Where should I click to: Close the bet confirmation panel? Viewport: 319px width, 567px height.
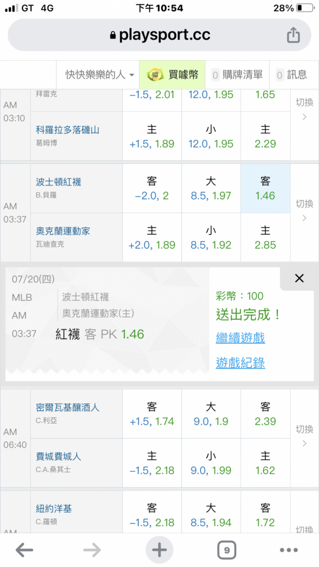coord(299,278)
